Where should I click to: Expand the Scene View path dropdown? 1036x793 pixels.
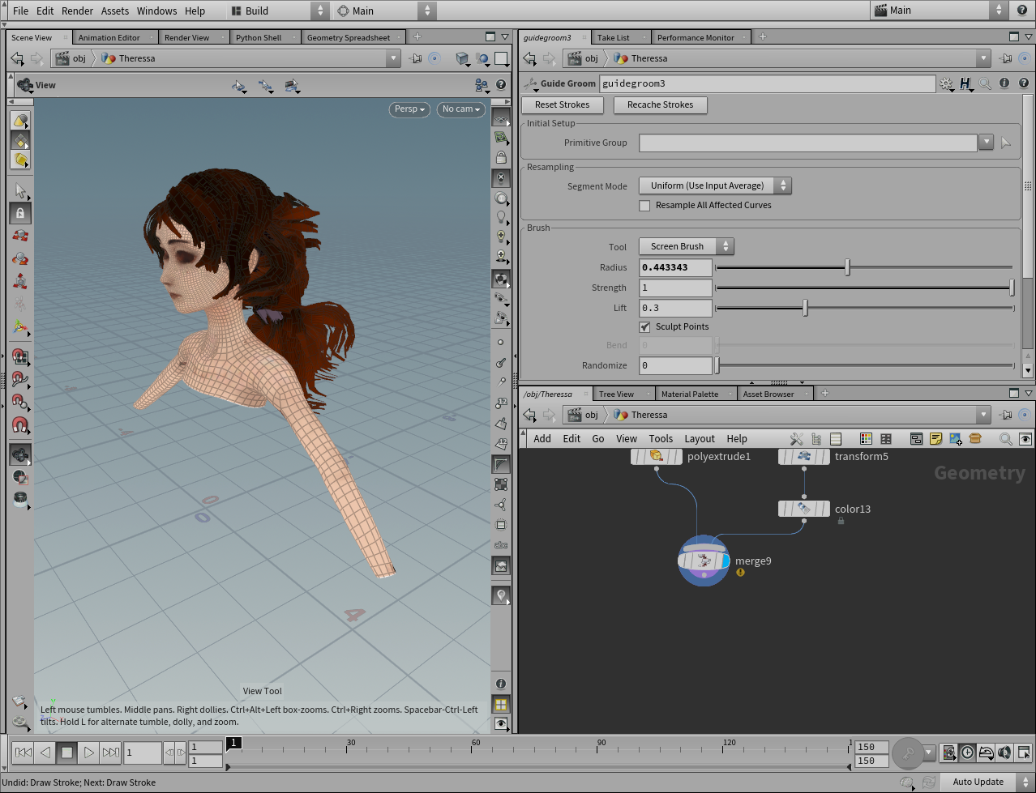pyautogui.click(x=393, y=58)
